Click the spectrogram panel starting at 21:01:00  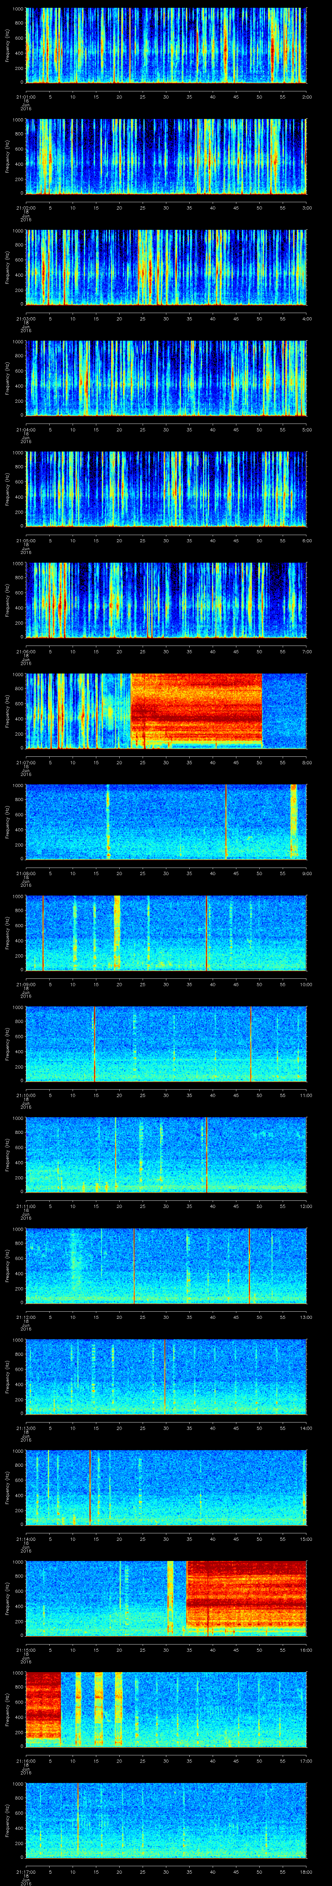tap(166, 46)
